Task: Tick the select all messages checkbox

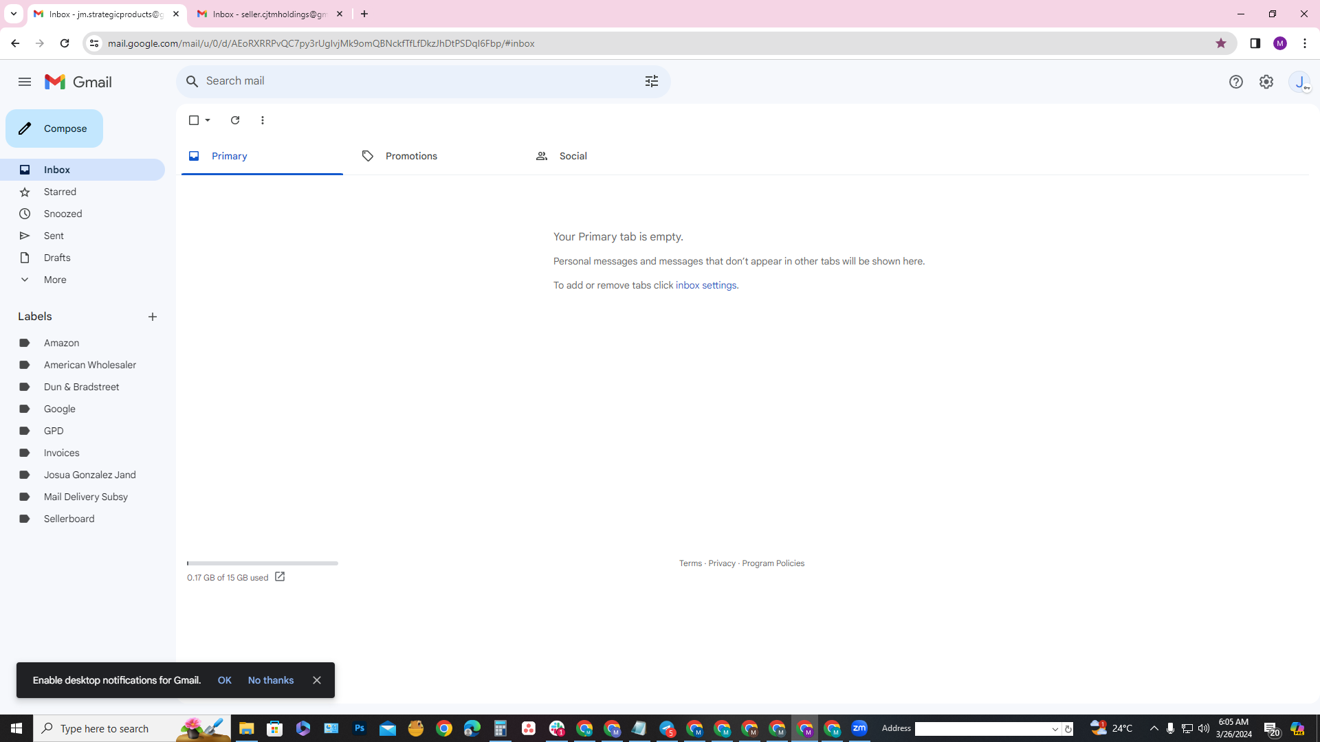Action: pos(194,120)
